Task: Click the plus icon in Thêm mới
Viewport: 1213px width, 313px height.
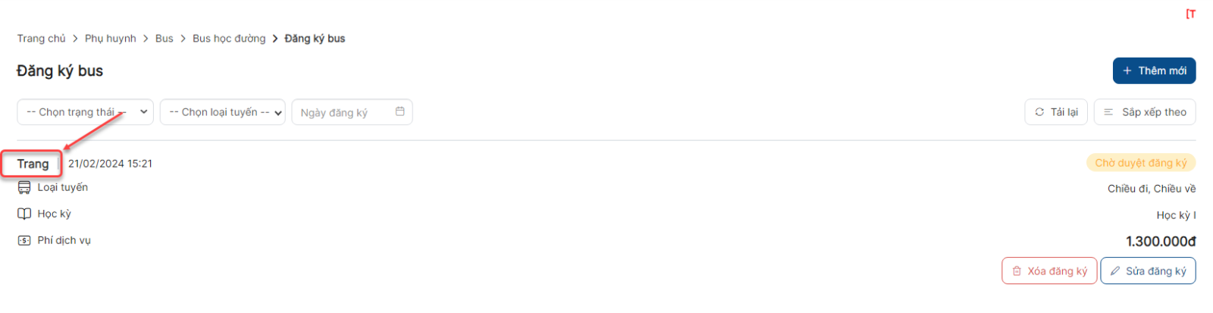Action: pos(1127,70)
